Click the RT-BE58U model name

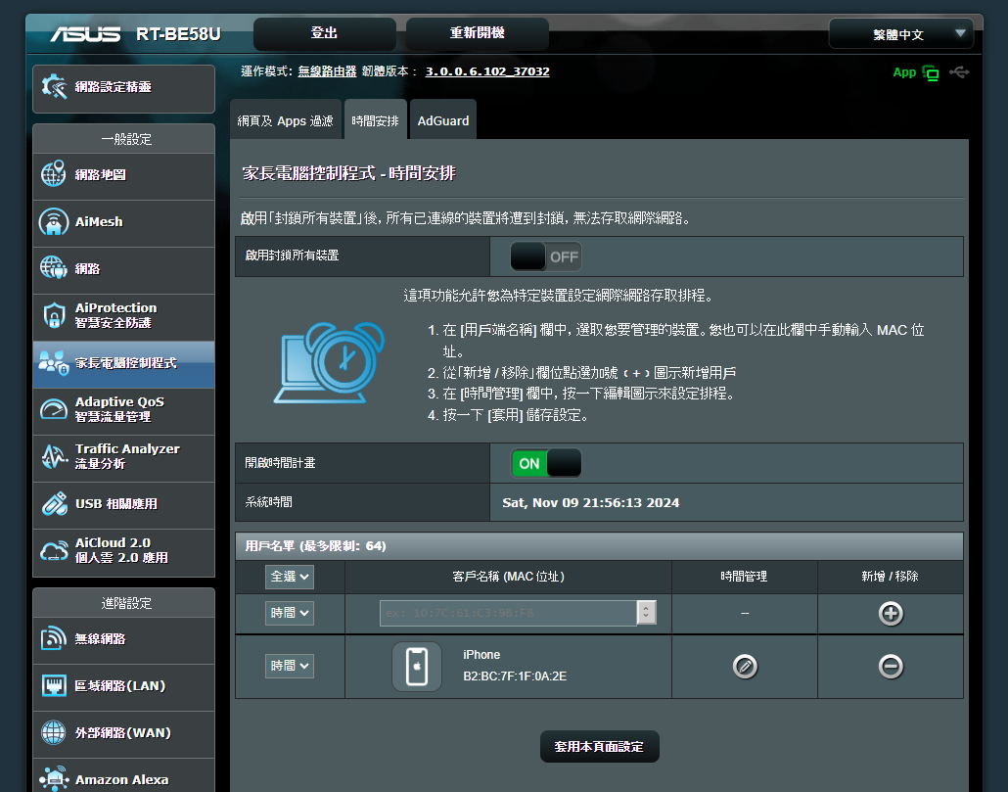(x=179, y=34)
